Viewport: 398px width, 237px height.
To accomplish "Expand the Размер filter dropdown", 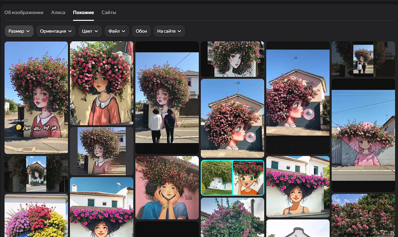I will (19, 31).
